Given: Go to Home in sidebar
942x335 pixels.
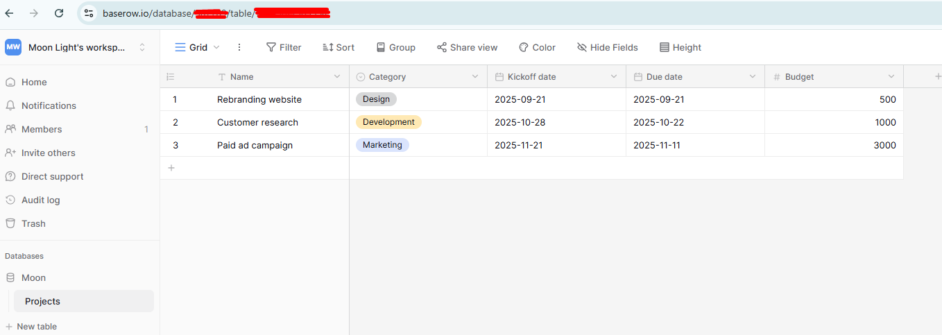Looking at the screenshot, I should point(34,82).
